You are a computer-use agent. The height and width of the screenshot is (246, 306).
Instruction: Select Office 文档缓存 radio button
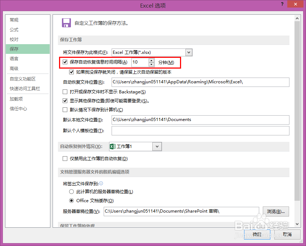(x=71, y=200)
